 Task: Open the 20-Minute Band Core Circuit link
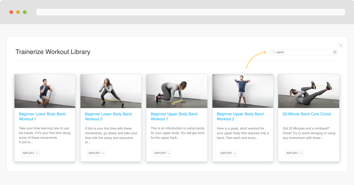tap(307, 114)
